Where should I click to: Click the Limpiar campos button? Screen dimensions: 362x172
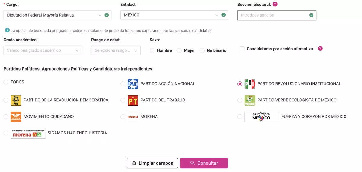click(152, 163)
